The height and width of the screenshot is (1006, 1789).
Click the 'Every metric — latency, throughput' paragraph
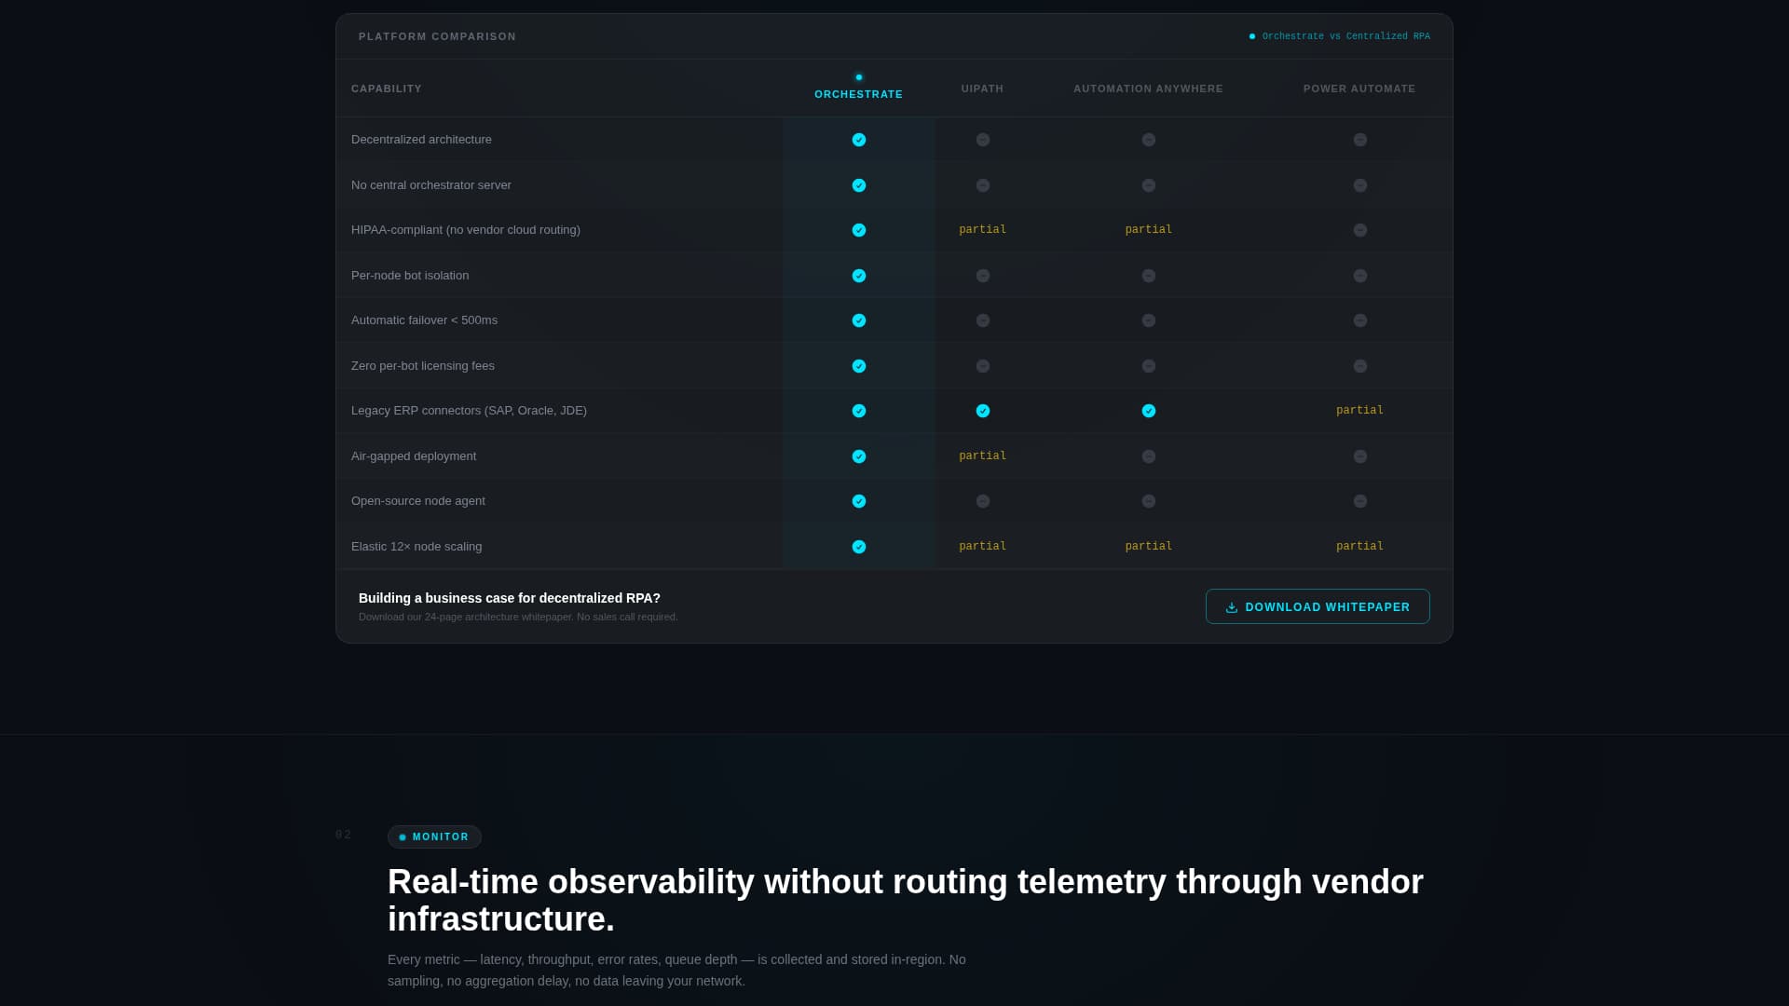(676, 970)
